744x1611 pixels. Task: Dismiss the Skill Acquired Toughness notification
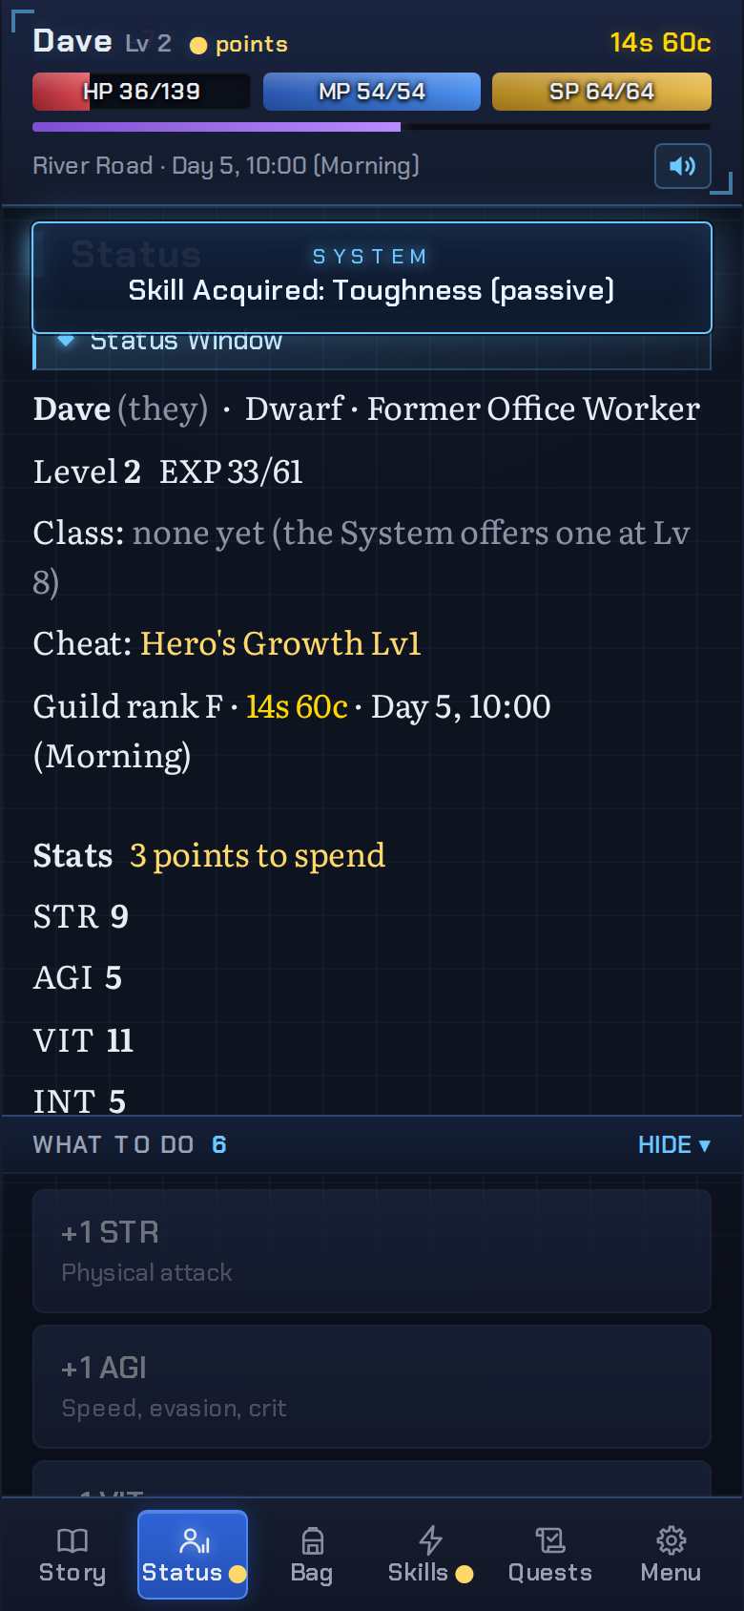click(372, 278)
